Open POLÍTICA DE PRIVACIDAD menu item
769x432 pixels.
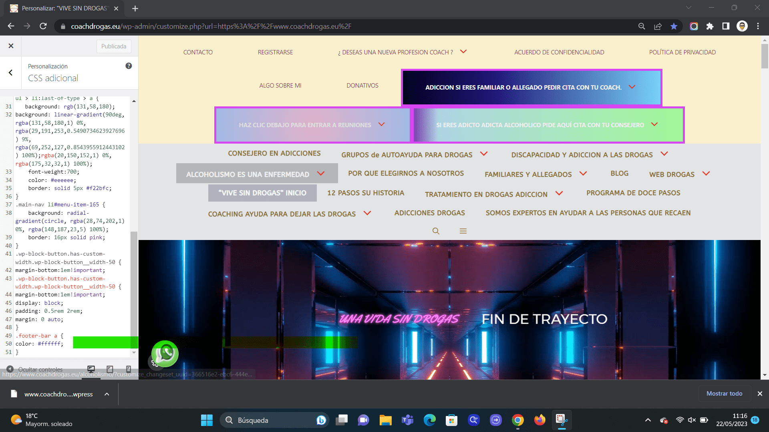point(682,52)
